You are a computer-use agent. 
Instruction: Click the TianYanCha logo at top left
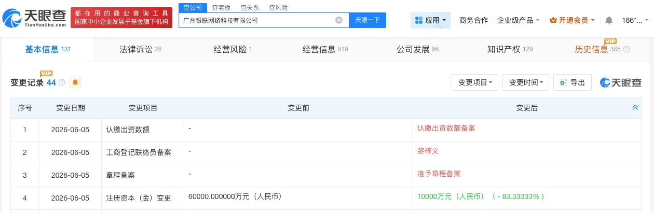pos(34,18)
